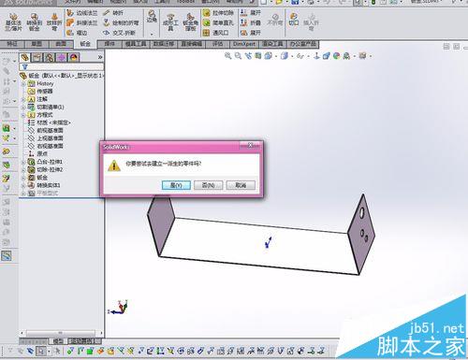Open the DimXpert ribbon tab
Screen dimensions: 468x360
tap(244, 44)
